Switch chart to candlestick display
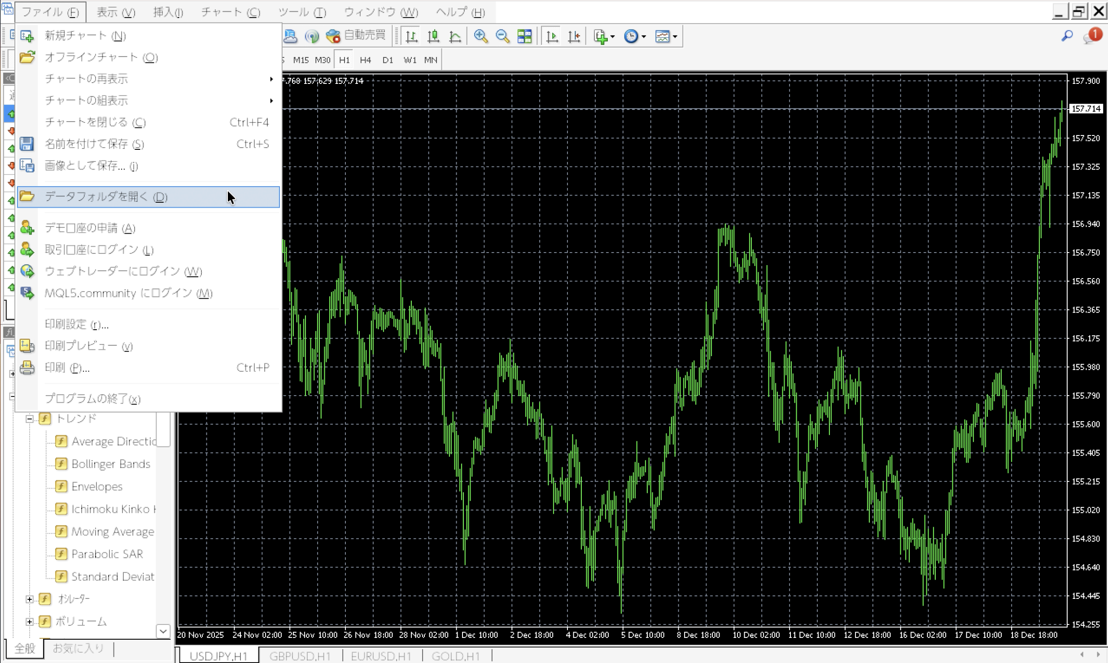This screenshot has height=663, width=1108. [433, 36]
